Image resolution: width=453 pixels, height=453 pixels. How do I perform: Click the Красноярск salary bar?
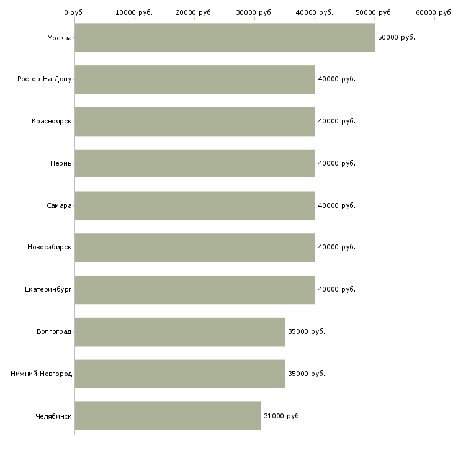(194, 122)
